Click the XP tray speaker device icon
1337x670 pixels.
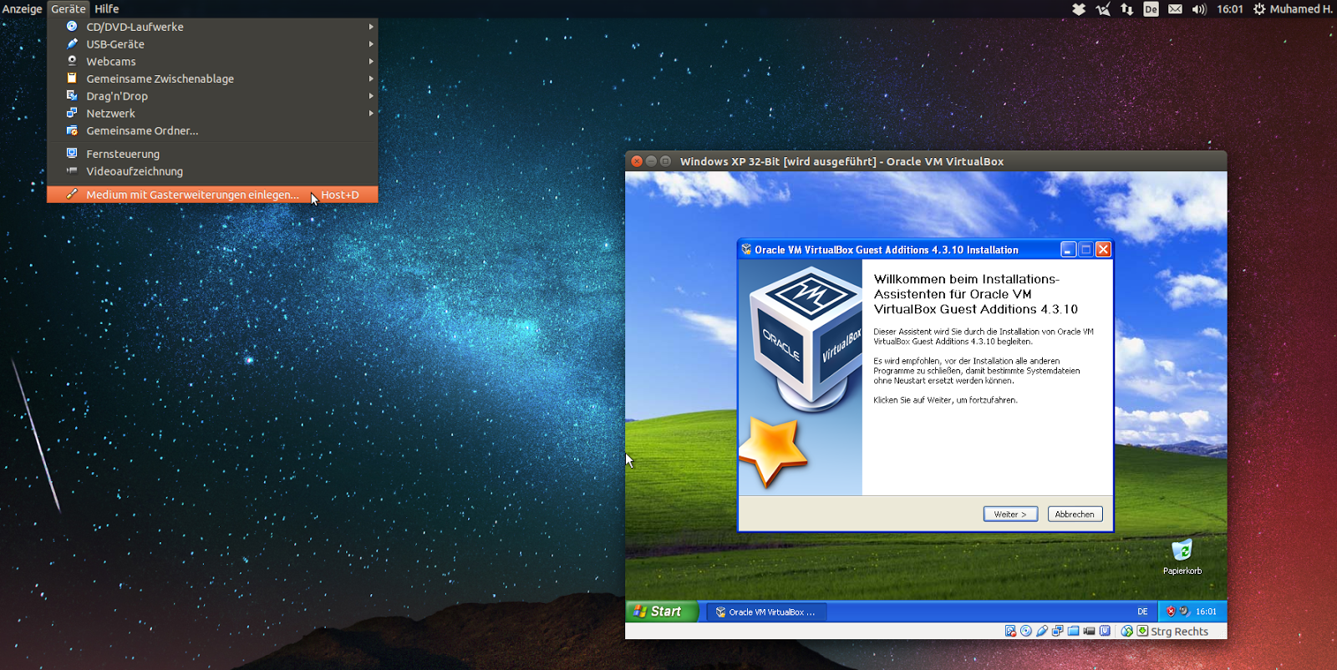(1184, 612)
